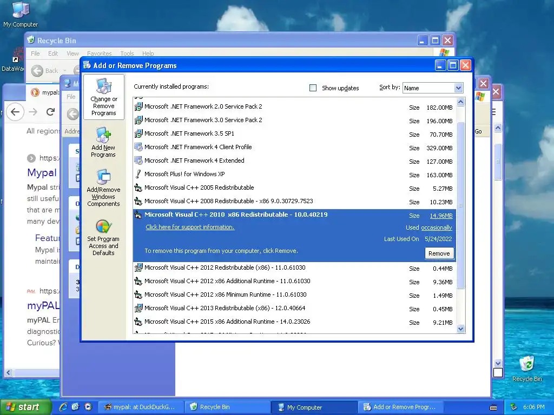Switch to My Computer taskbar button
This screenshot has height=415, width=554.
315,407
